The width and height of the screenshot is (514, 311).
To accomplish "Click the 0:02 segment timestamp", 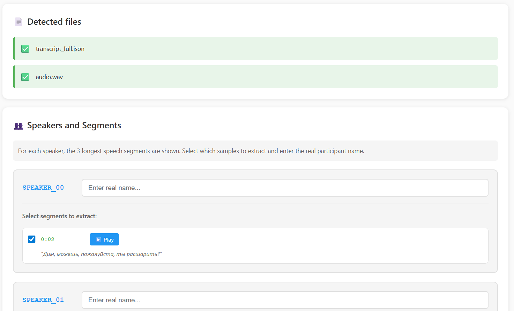I will 48,240.
